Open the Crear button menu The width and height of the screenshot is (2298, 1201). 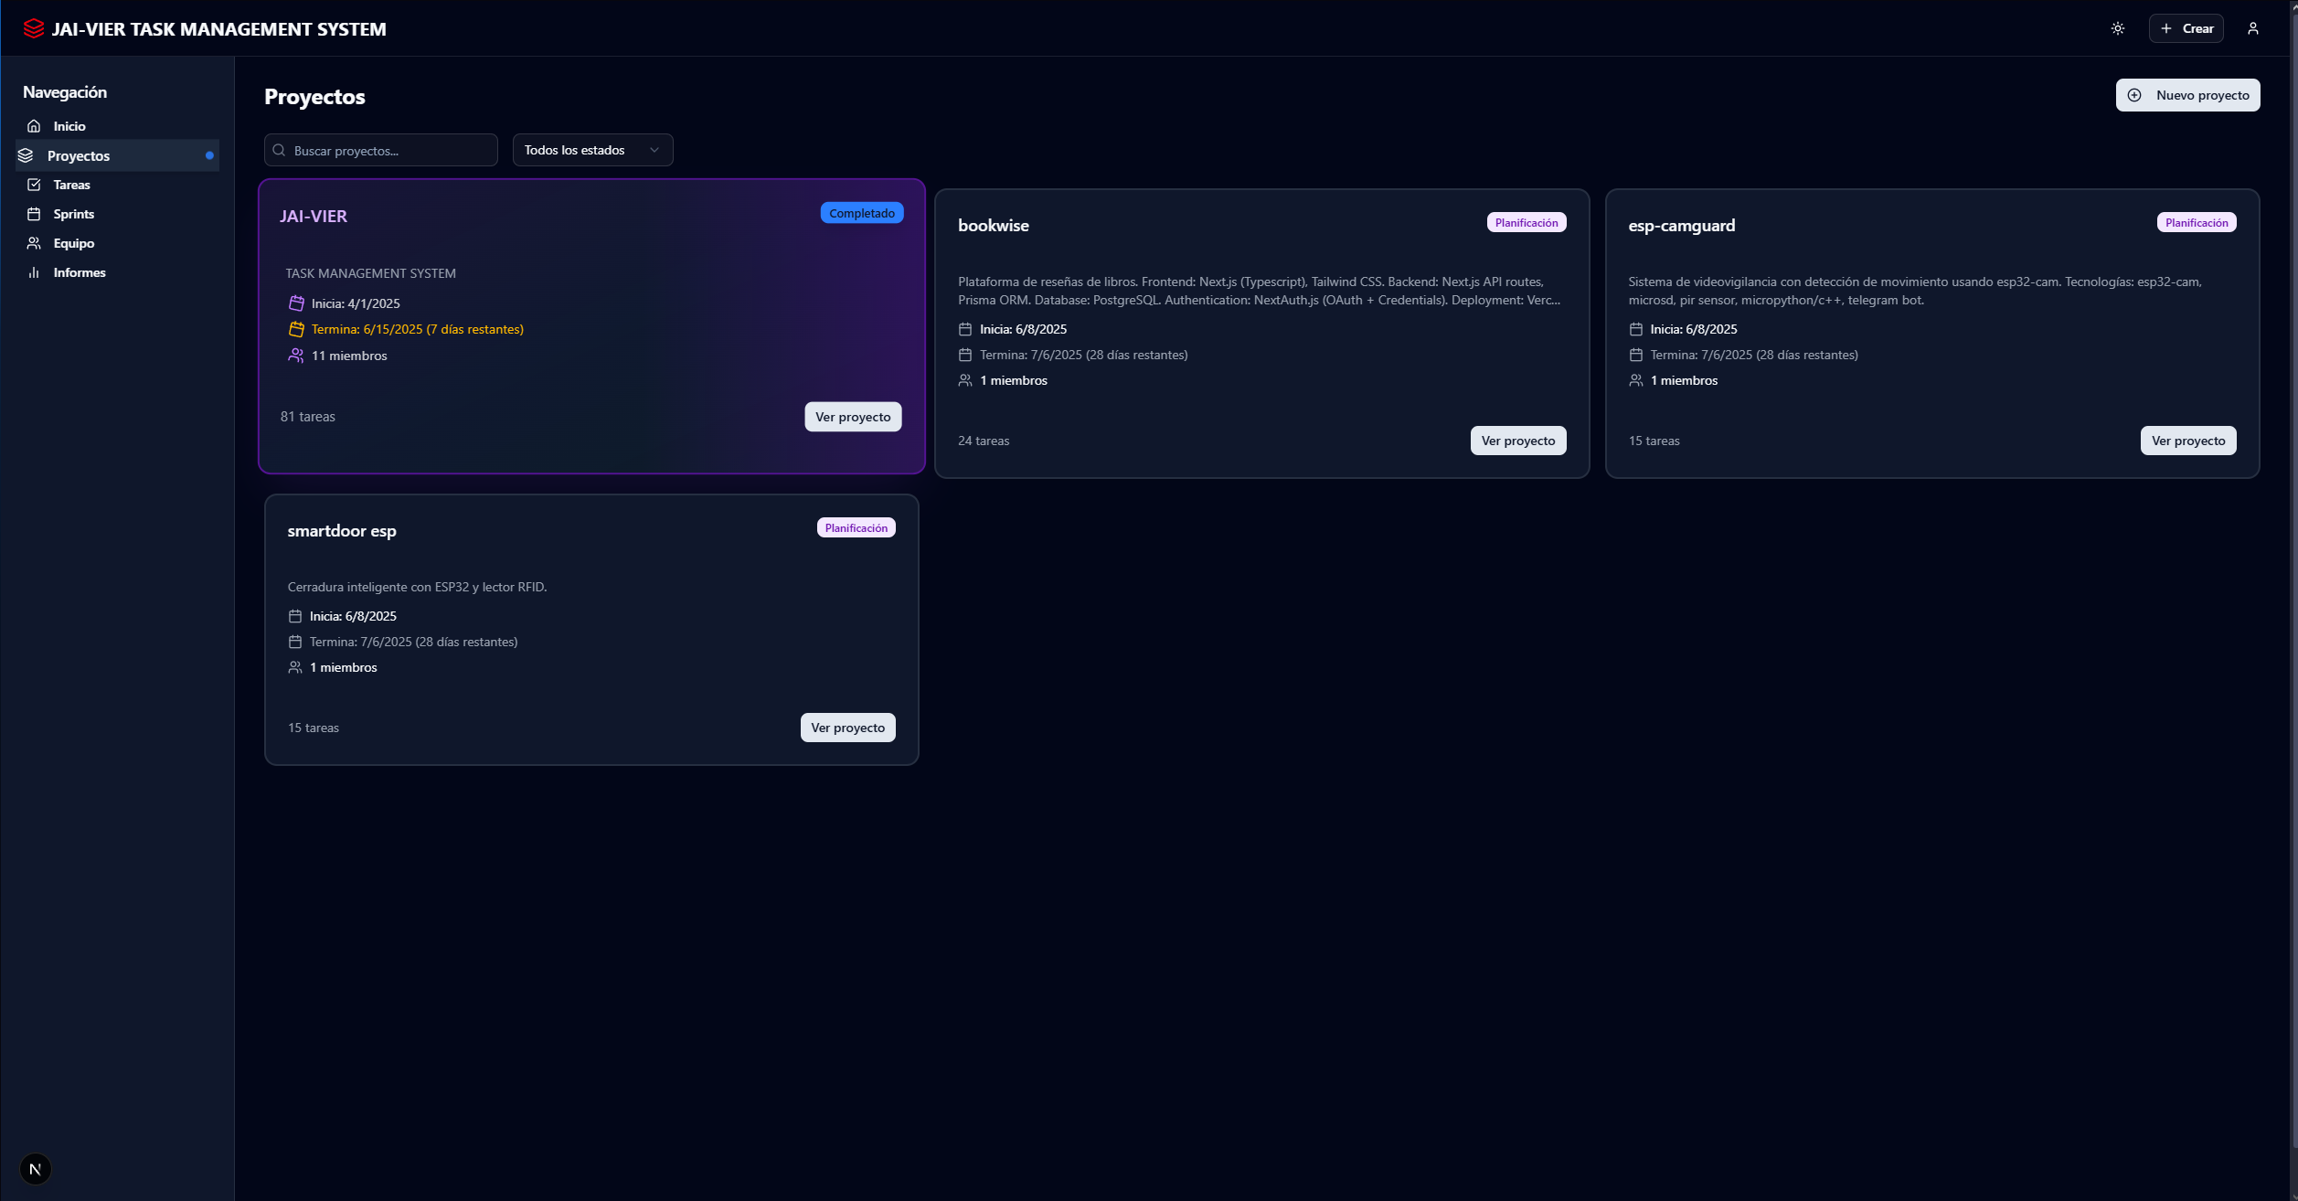click(2186, 28)
